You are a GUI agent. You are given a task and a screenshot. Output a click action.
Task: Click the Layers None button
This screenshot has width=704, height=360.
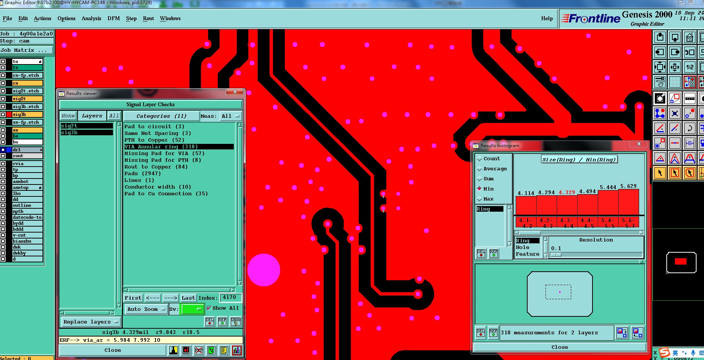(x=68, y=116)
